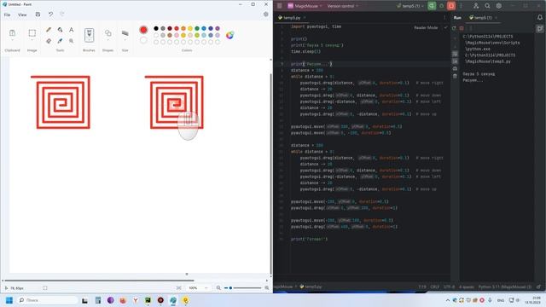546x307 pixels.
Task: Open the Image selection dropdown
Action: coord(32,40)
